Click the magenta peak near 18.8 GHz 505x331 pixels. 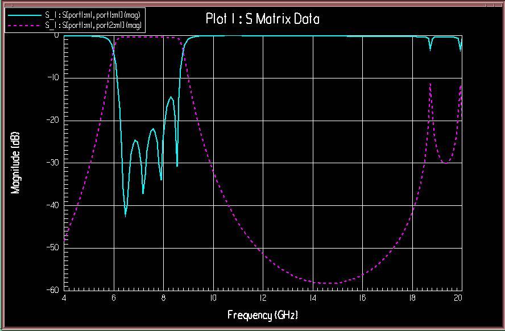431,84
